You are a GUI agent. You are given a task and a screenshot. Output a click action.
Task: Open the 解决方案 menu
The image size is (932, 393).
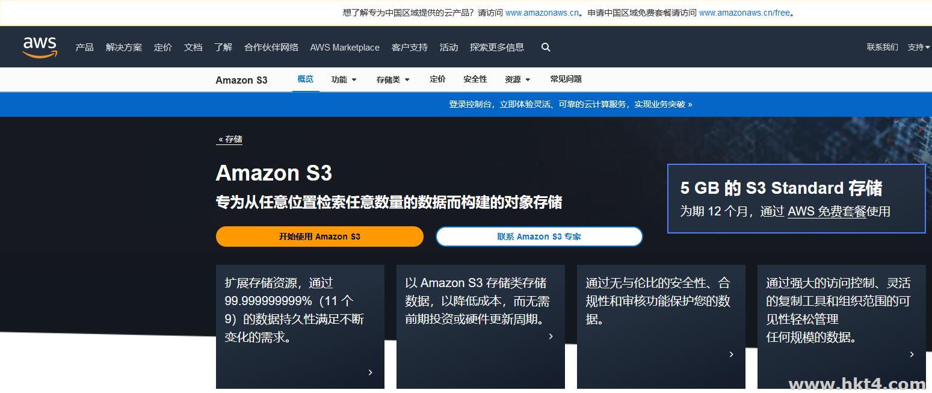pyautogui.click(x=124, y=47)
